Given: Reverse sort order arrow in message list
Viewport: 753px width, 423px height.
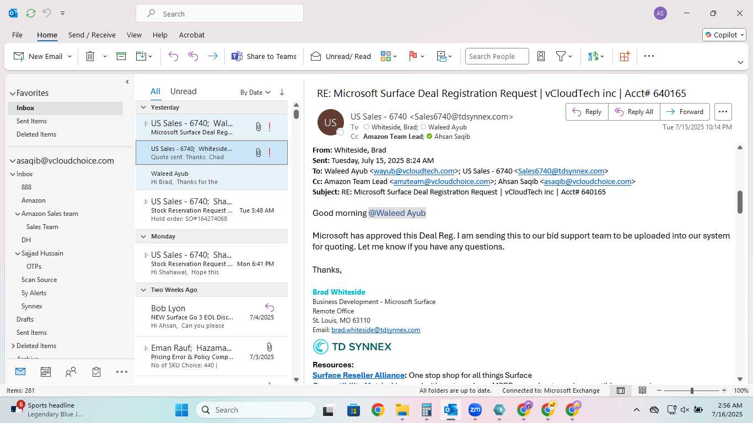Looking at the screenshot, I should (x=282, y=92).
